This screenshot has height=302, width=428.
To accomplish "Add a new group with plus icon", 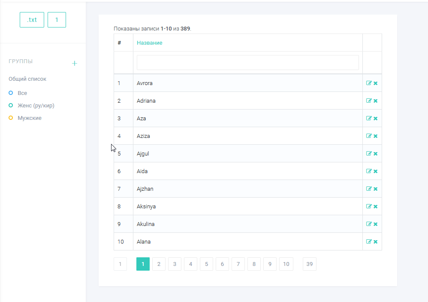I will (75, 64).
